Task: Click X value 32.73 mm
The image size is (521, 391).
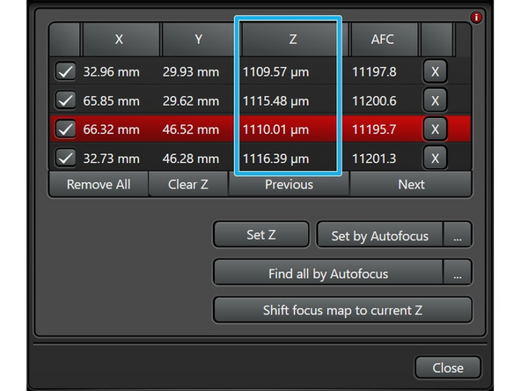Action: pyautogui.click(x=111, y=159)
